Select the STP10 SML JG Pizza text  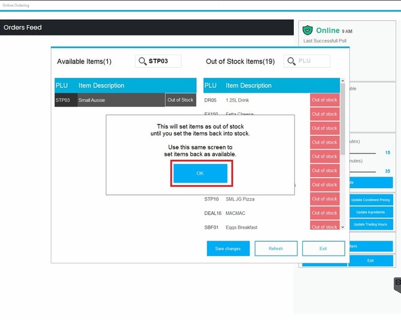tap(229, 199)
